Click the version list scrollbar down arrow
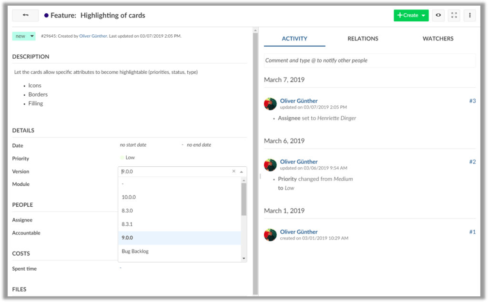This screenshot has height=302, width=488. (244, 258)
